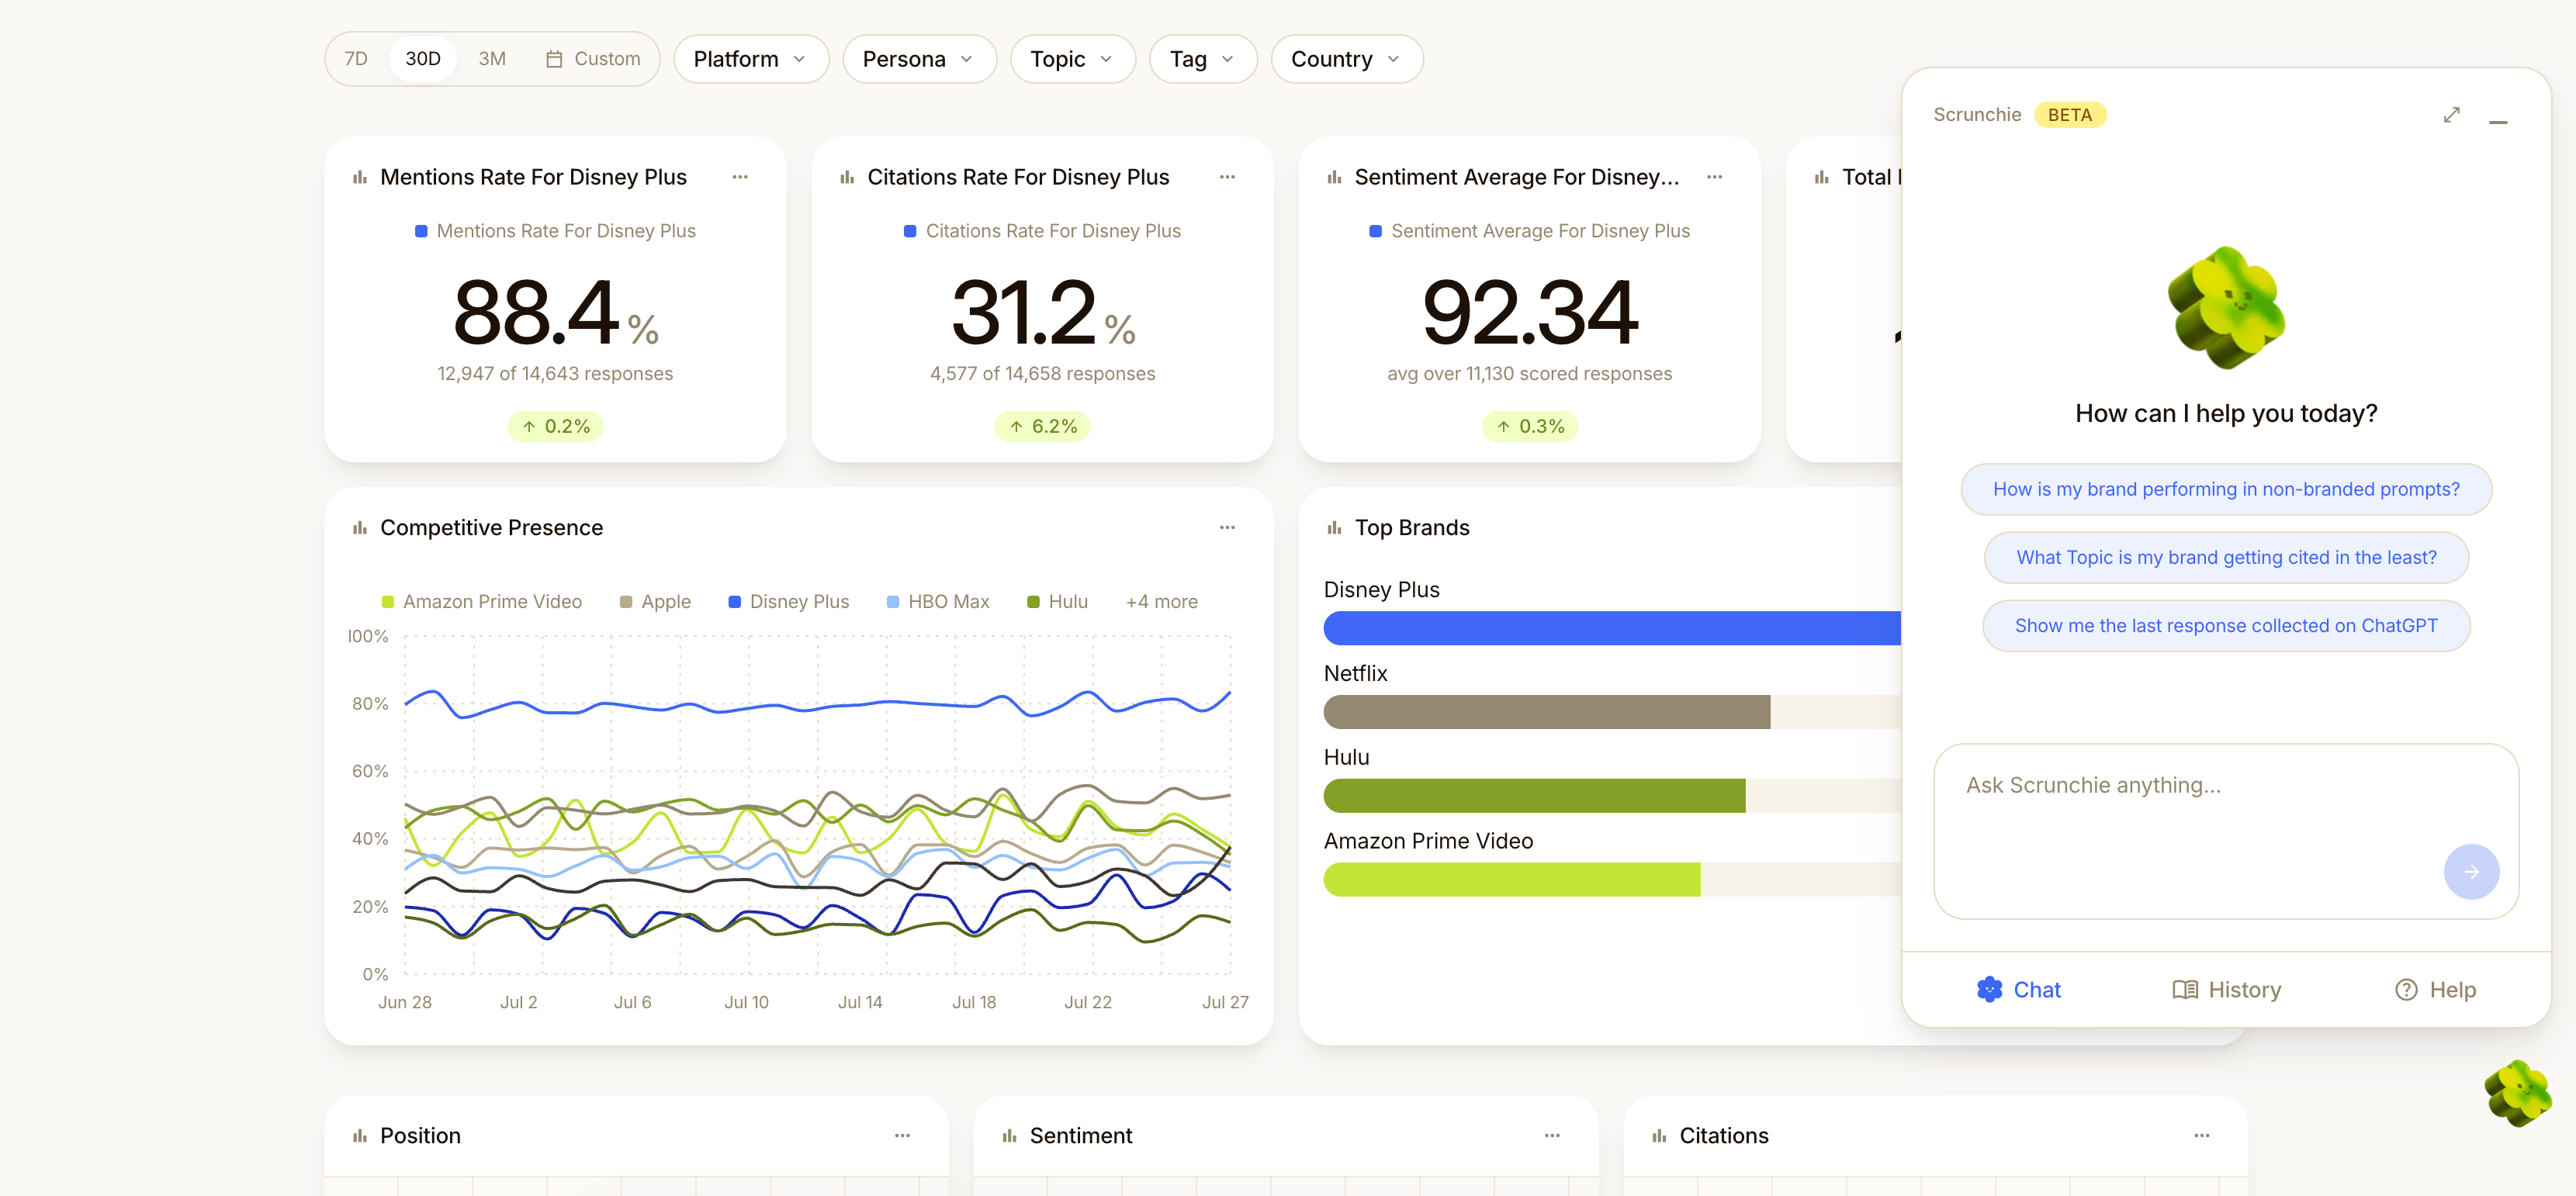Expand the Scrunchie chat panel
The height and width of the screenshot is (1196, 2576).
(x=2451, y=115)
